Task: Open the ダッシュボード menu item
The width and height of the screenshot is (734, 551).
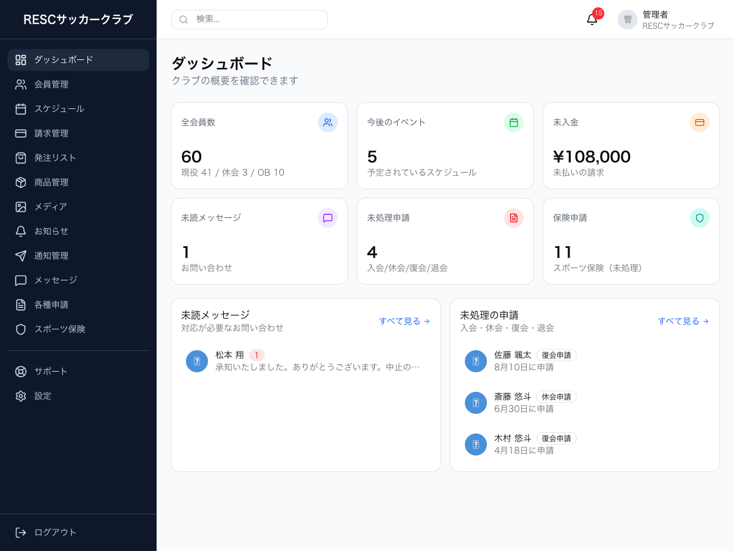Action: point(78,60)
